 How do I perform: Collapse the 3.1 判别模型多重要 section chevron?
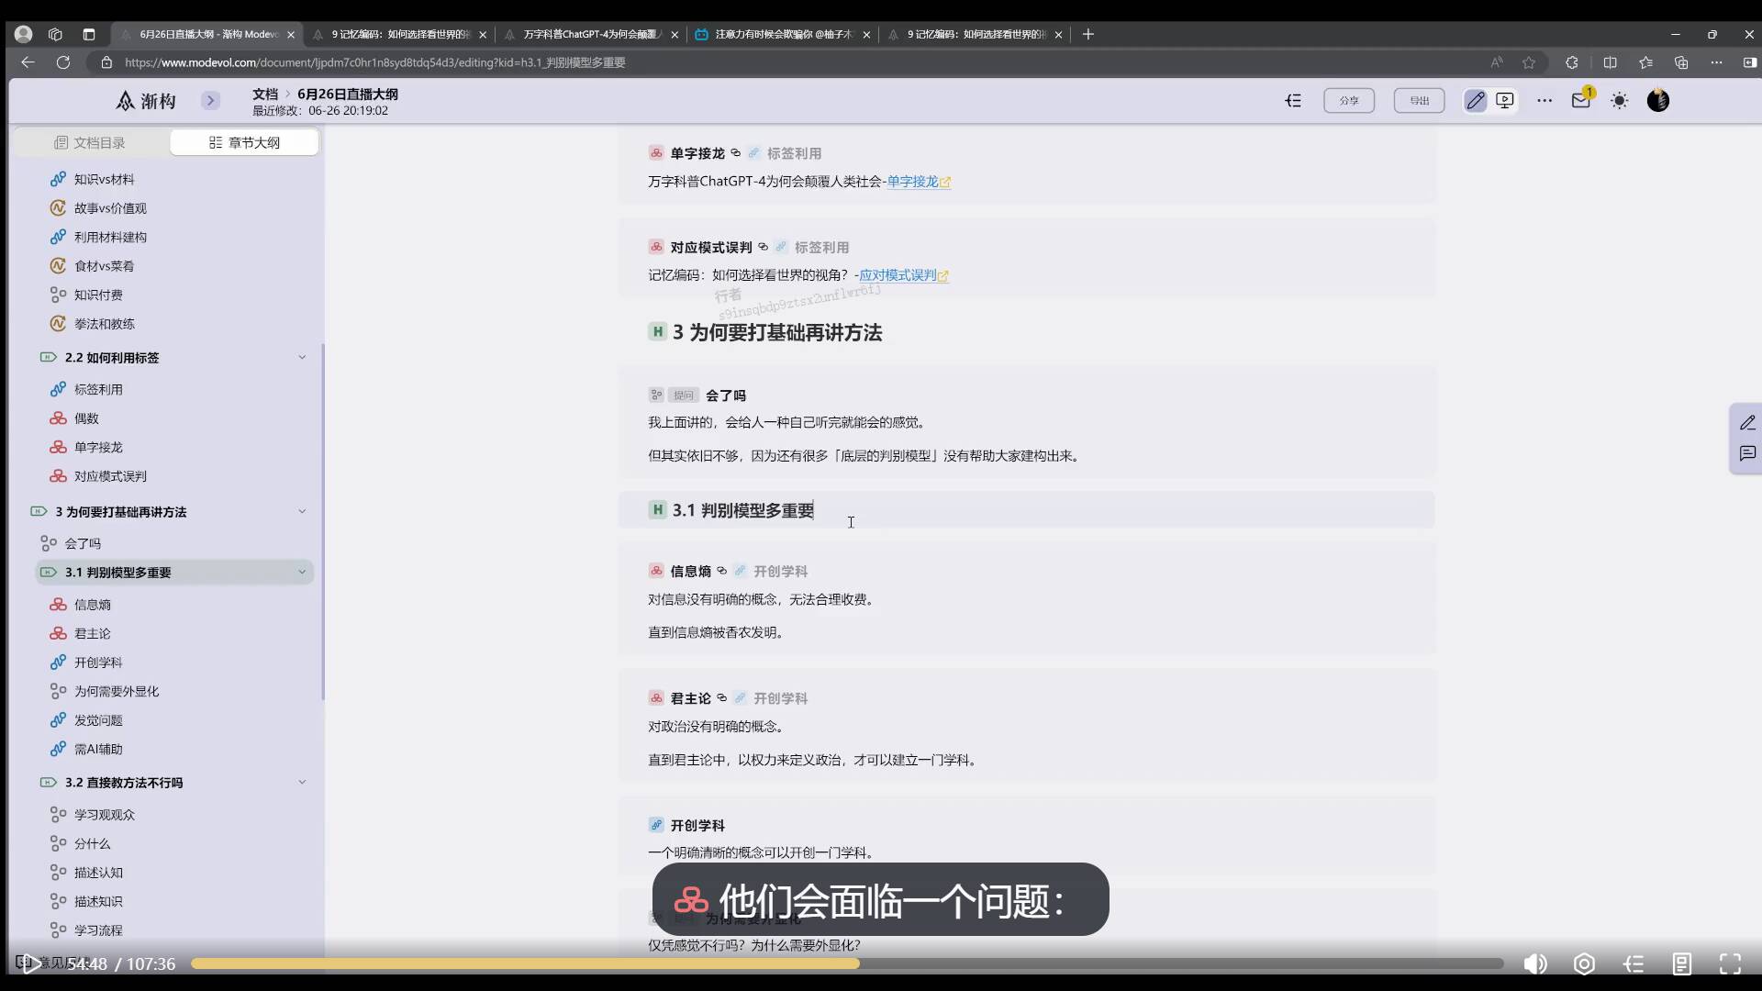(302, 572)
